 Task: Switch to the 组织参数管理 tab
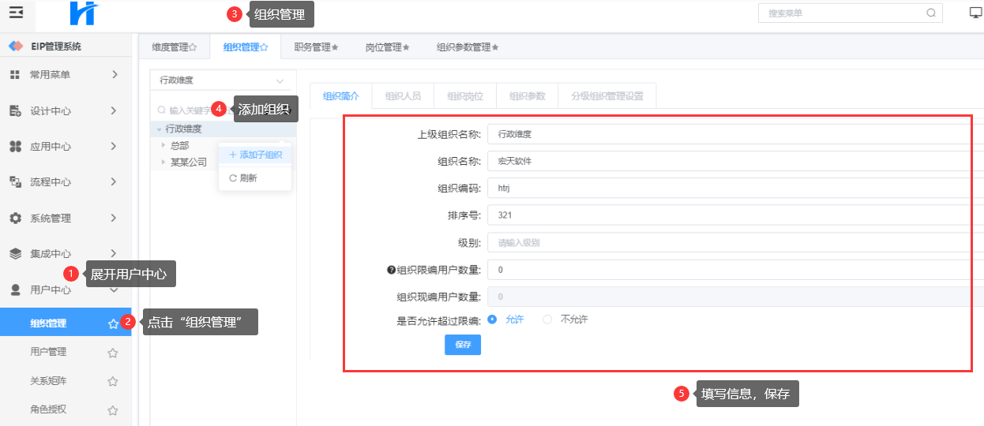pyautogui.click(x=468, y=47)
